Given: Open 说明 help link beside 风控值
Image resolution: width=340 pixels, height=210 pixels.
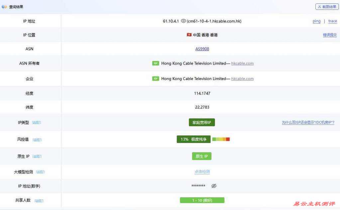Looking at the screenshot, I should (x=37, y=140).
